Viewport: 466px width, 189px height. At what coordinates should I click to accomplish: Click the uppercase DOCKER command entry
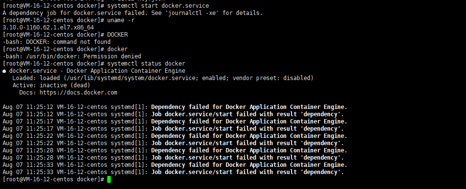pyautogui.click(x=117, y=35)
